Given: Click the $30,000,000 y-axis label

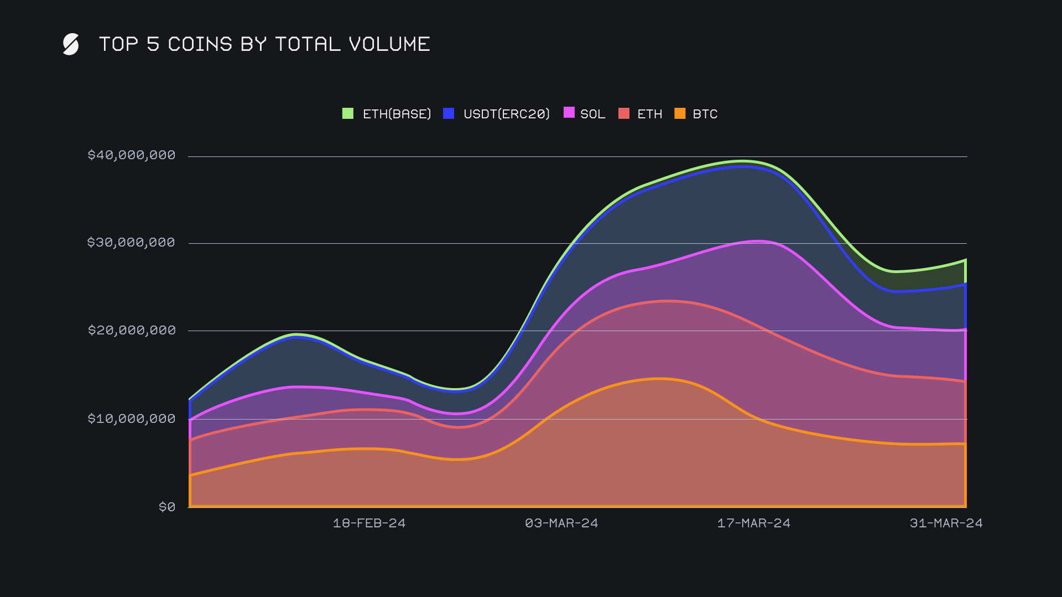Looking at the screenshot, I should 131,242.
